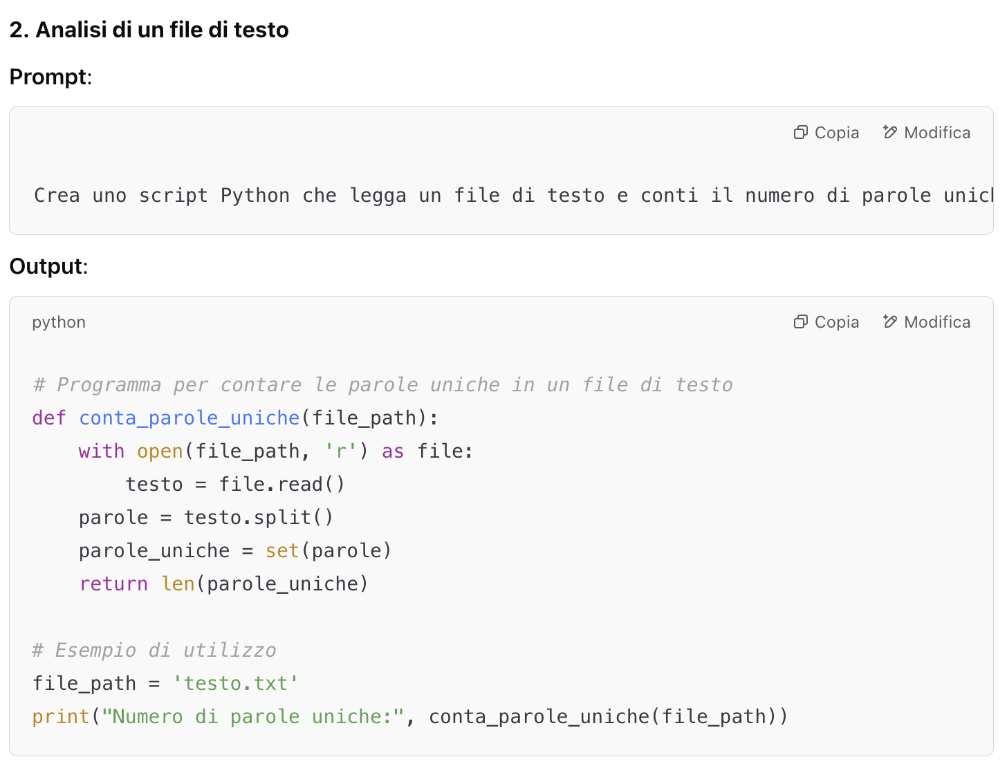Click the 'parole = testo.split()' line
1007x766 pixels.
coord(206,518)
